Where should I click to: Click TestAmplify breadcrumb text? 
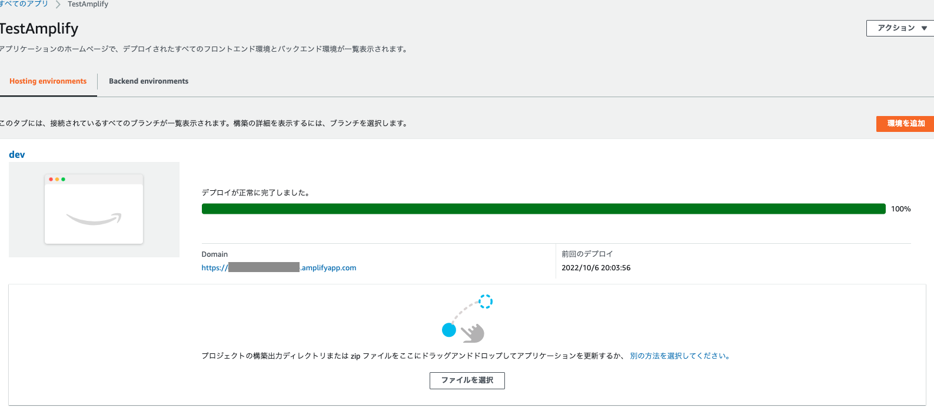point(88,4)
